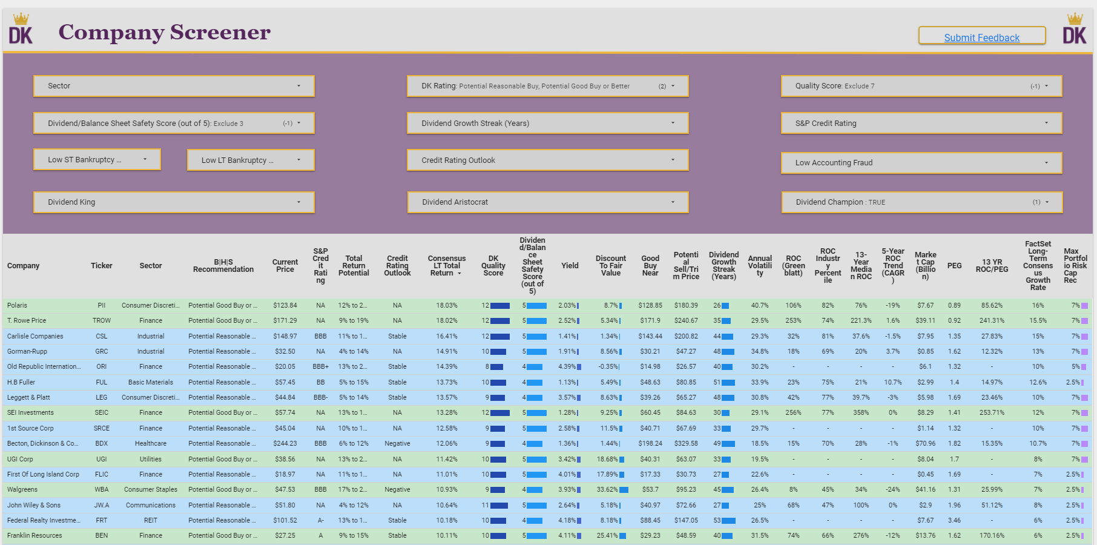
Task: Click ticker BDX in the table
Action: pyautogui.click(x=102, y=444)
